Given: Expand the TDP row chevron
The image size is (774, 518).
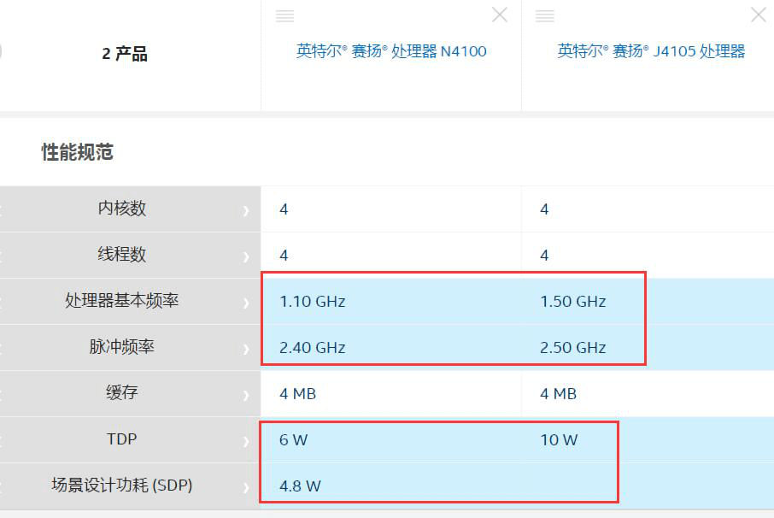Looking at the screenshot, I should point(246,441).
